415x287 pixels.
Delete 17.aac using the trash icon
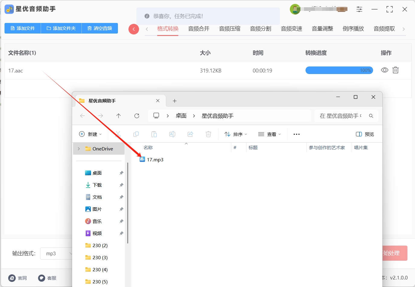click(x=395, y=70)
